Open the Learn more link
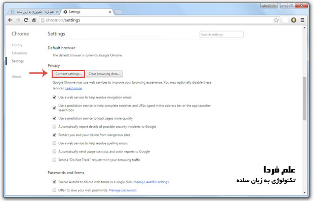 (73, 88)
